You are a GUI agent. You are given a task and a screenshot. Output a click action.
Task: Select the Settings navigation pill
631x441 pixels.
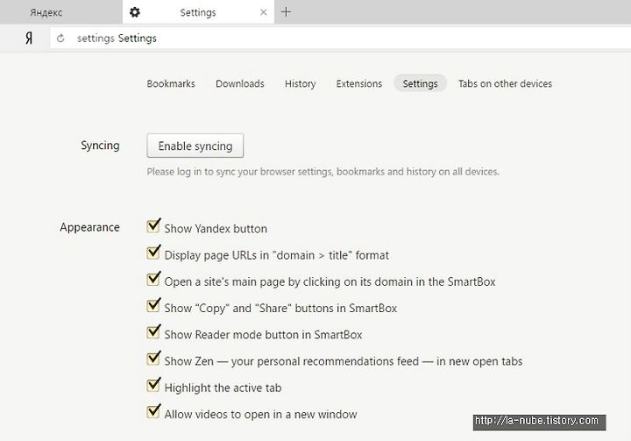coord(420,83)
